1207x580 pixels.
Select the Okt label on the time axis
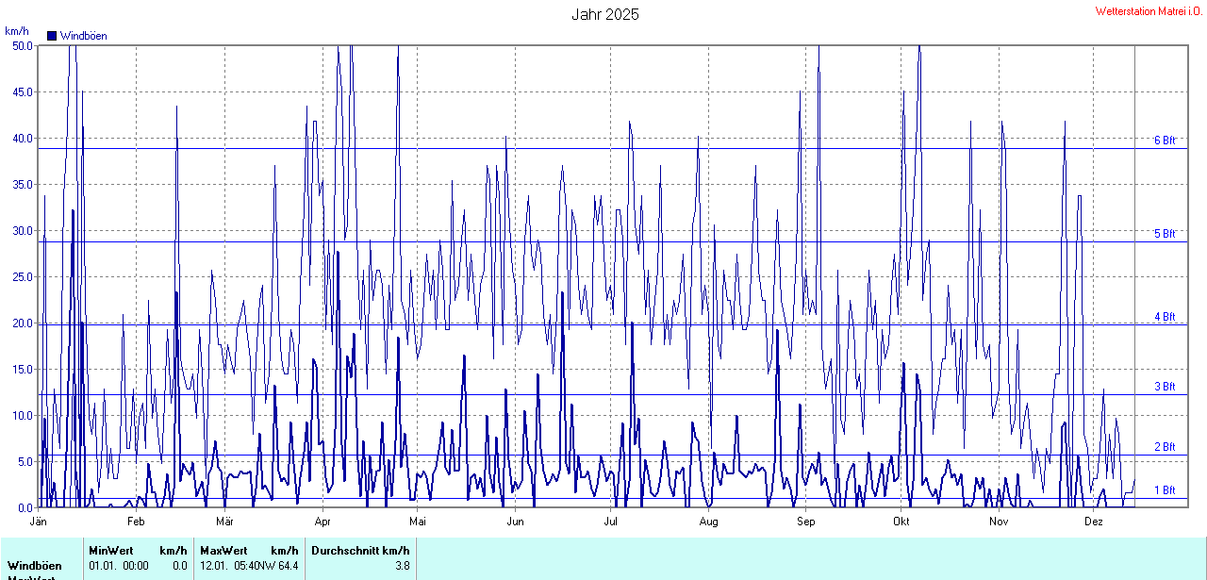tap(901, 521)
